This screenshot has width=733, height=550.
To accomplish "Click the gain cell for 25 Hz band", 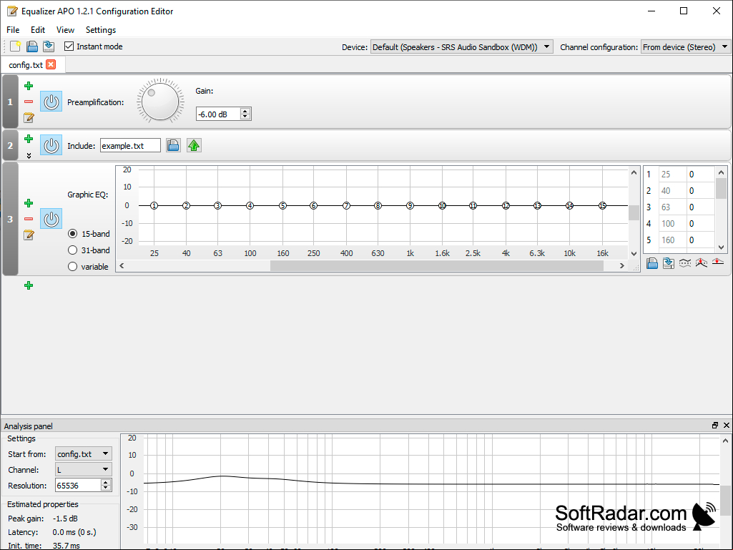I will click(x=700, y=175).
